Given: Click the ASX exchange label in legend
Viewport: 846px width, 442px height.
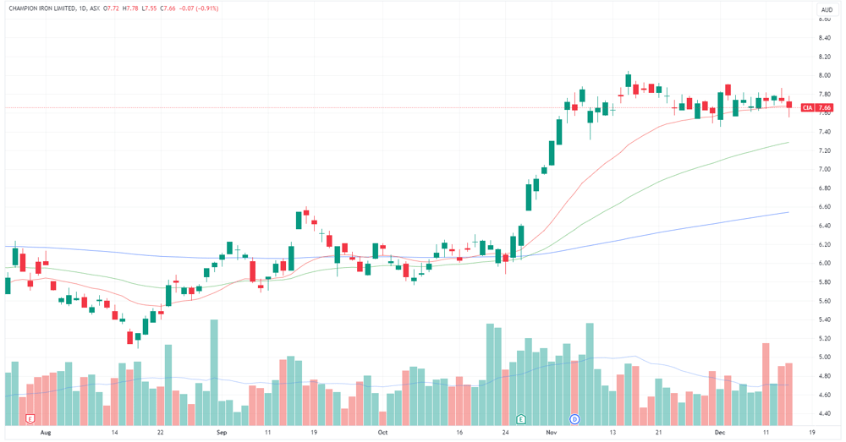Looking at the screenshot, I should [x=95, y=8].
